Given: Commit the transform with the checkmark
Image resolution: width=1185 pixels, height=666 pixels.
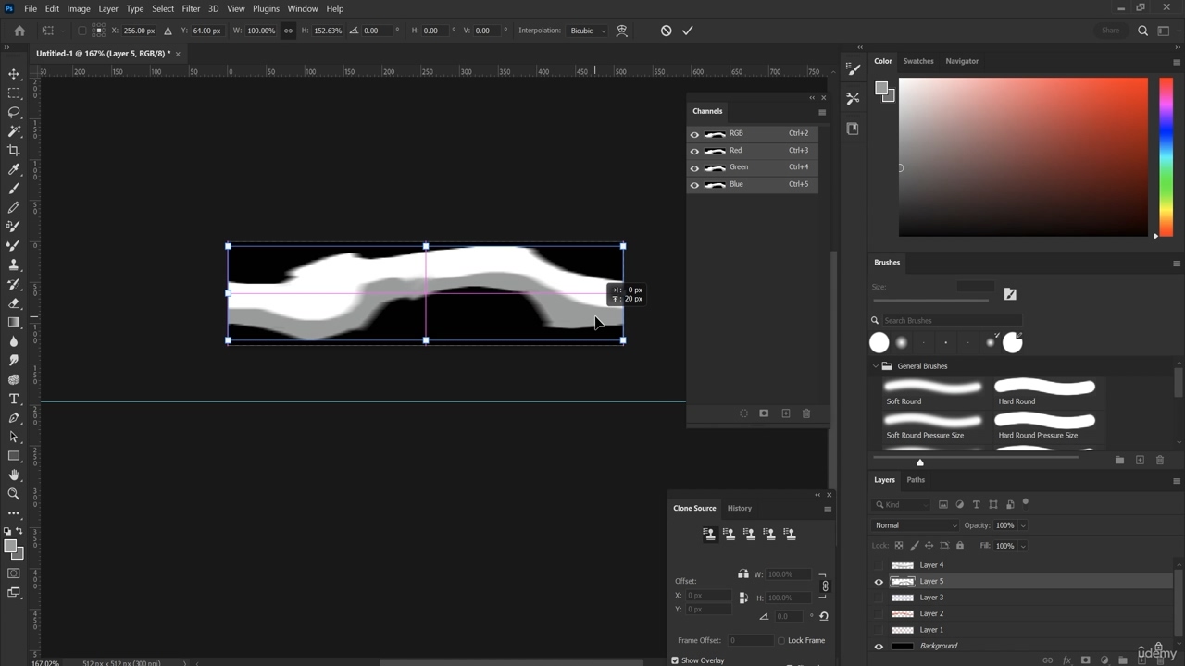Looking at the screenshot, I should pyautogui.click(x=687, y=31).
